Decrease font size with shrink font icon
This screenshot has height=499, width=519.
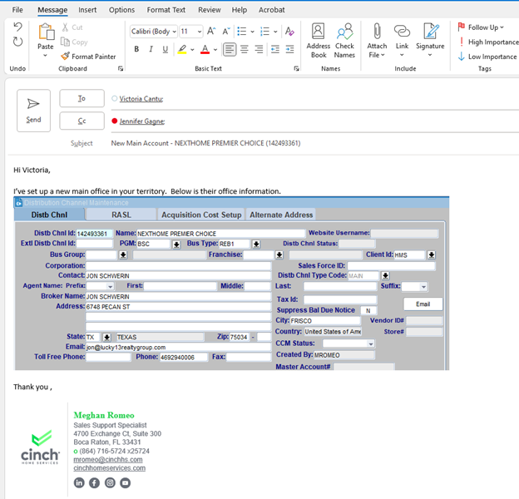pos(226,32)
